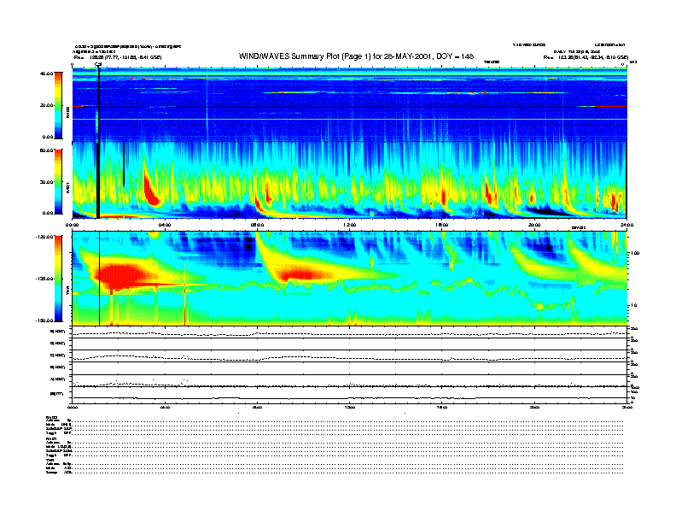Click 16:00 tick under the RAD1 spectrogram
Screen dimensions: 676x523
point(442,225)
